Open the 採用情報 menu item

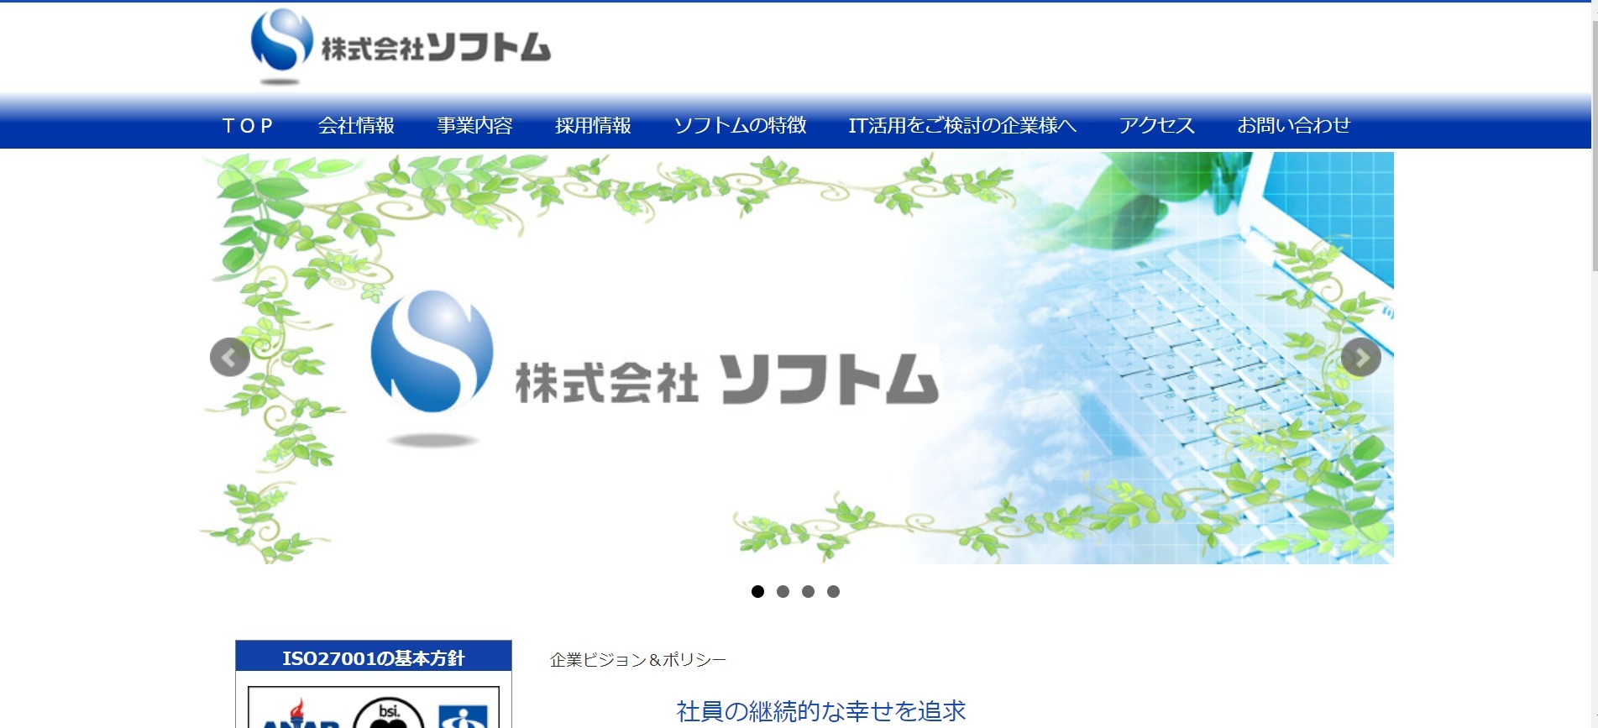[x=593, y=126]
